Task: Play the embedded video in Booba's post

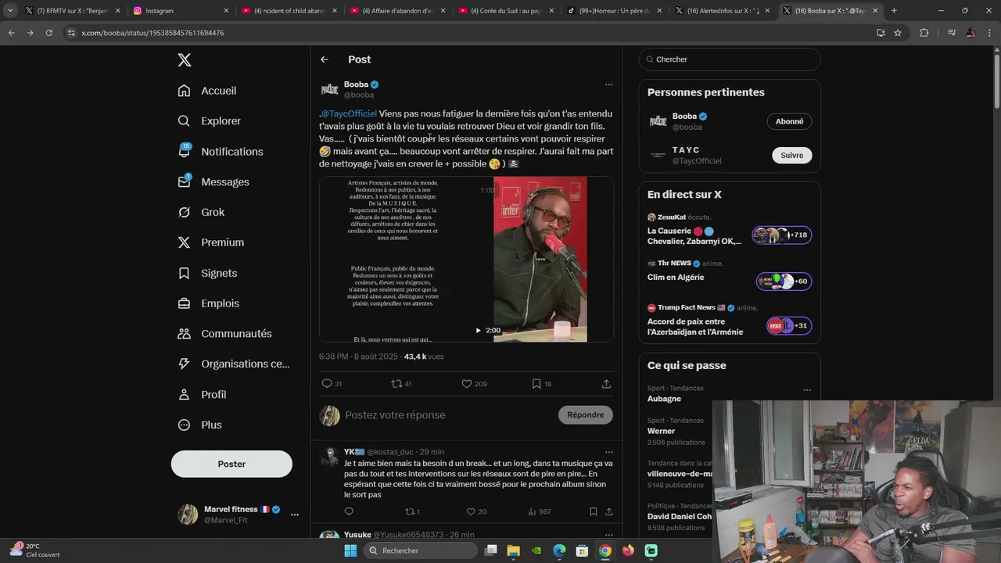Action: (x=478, y=330)
